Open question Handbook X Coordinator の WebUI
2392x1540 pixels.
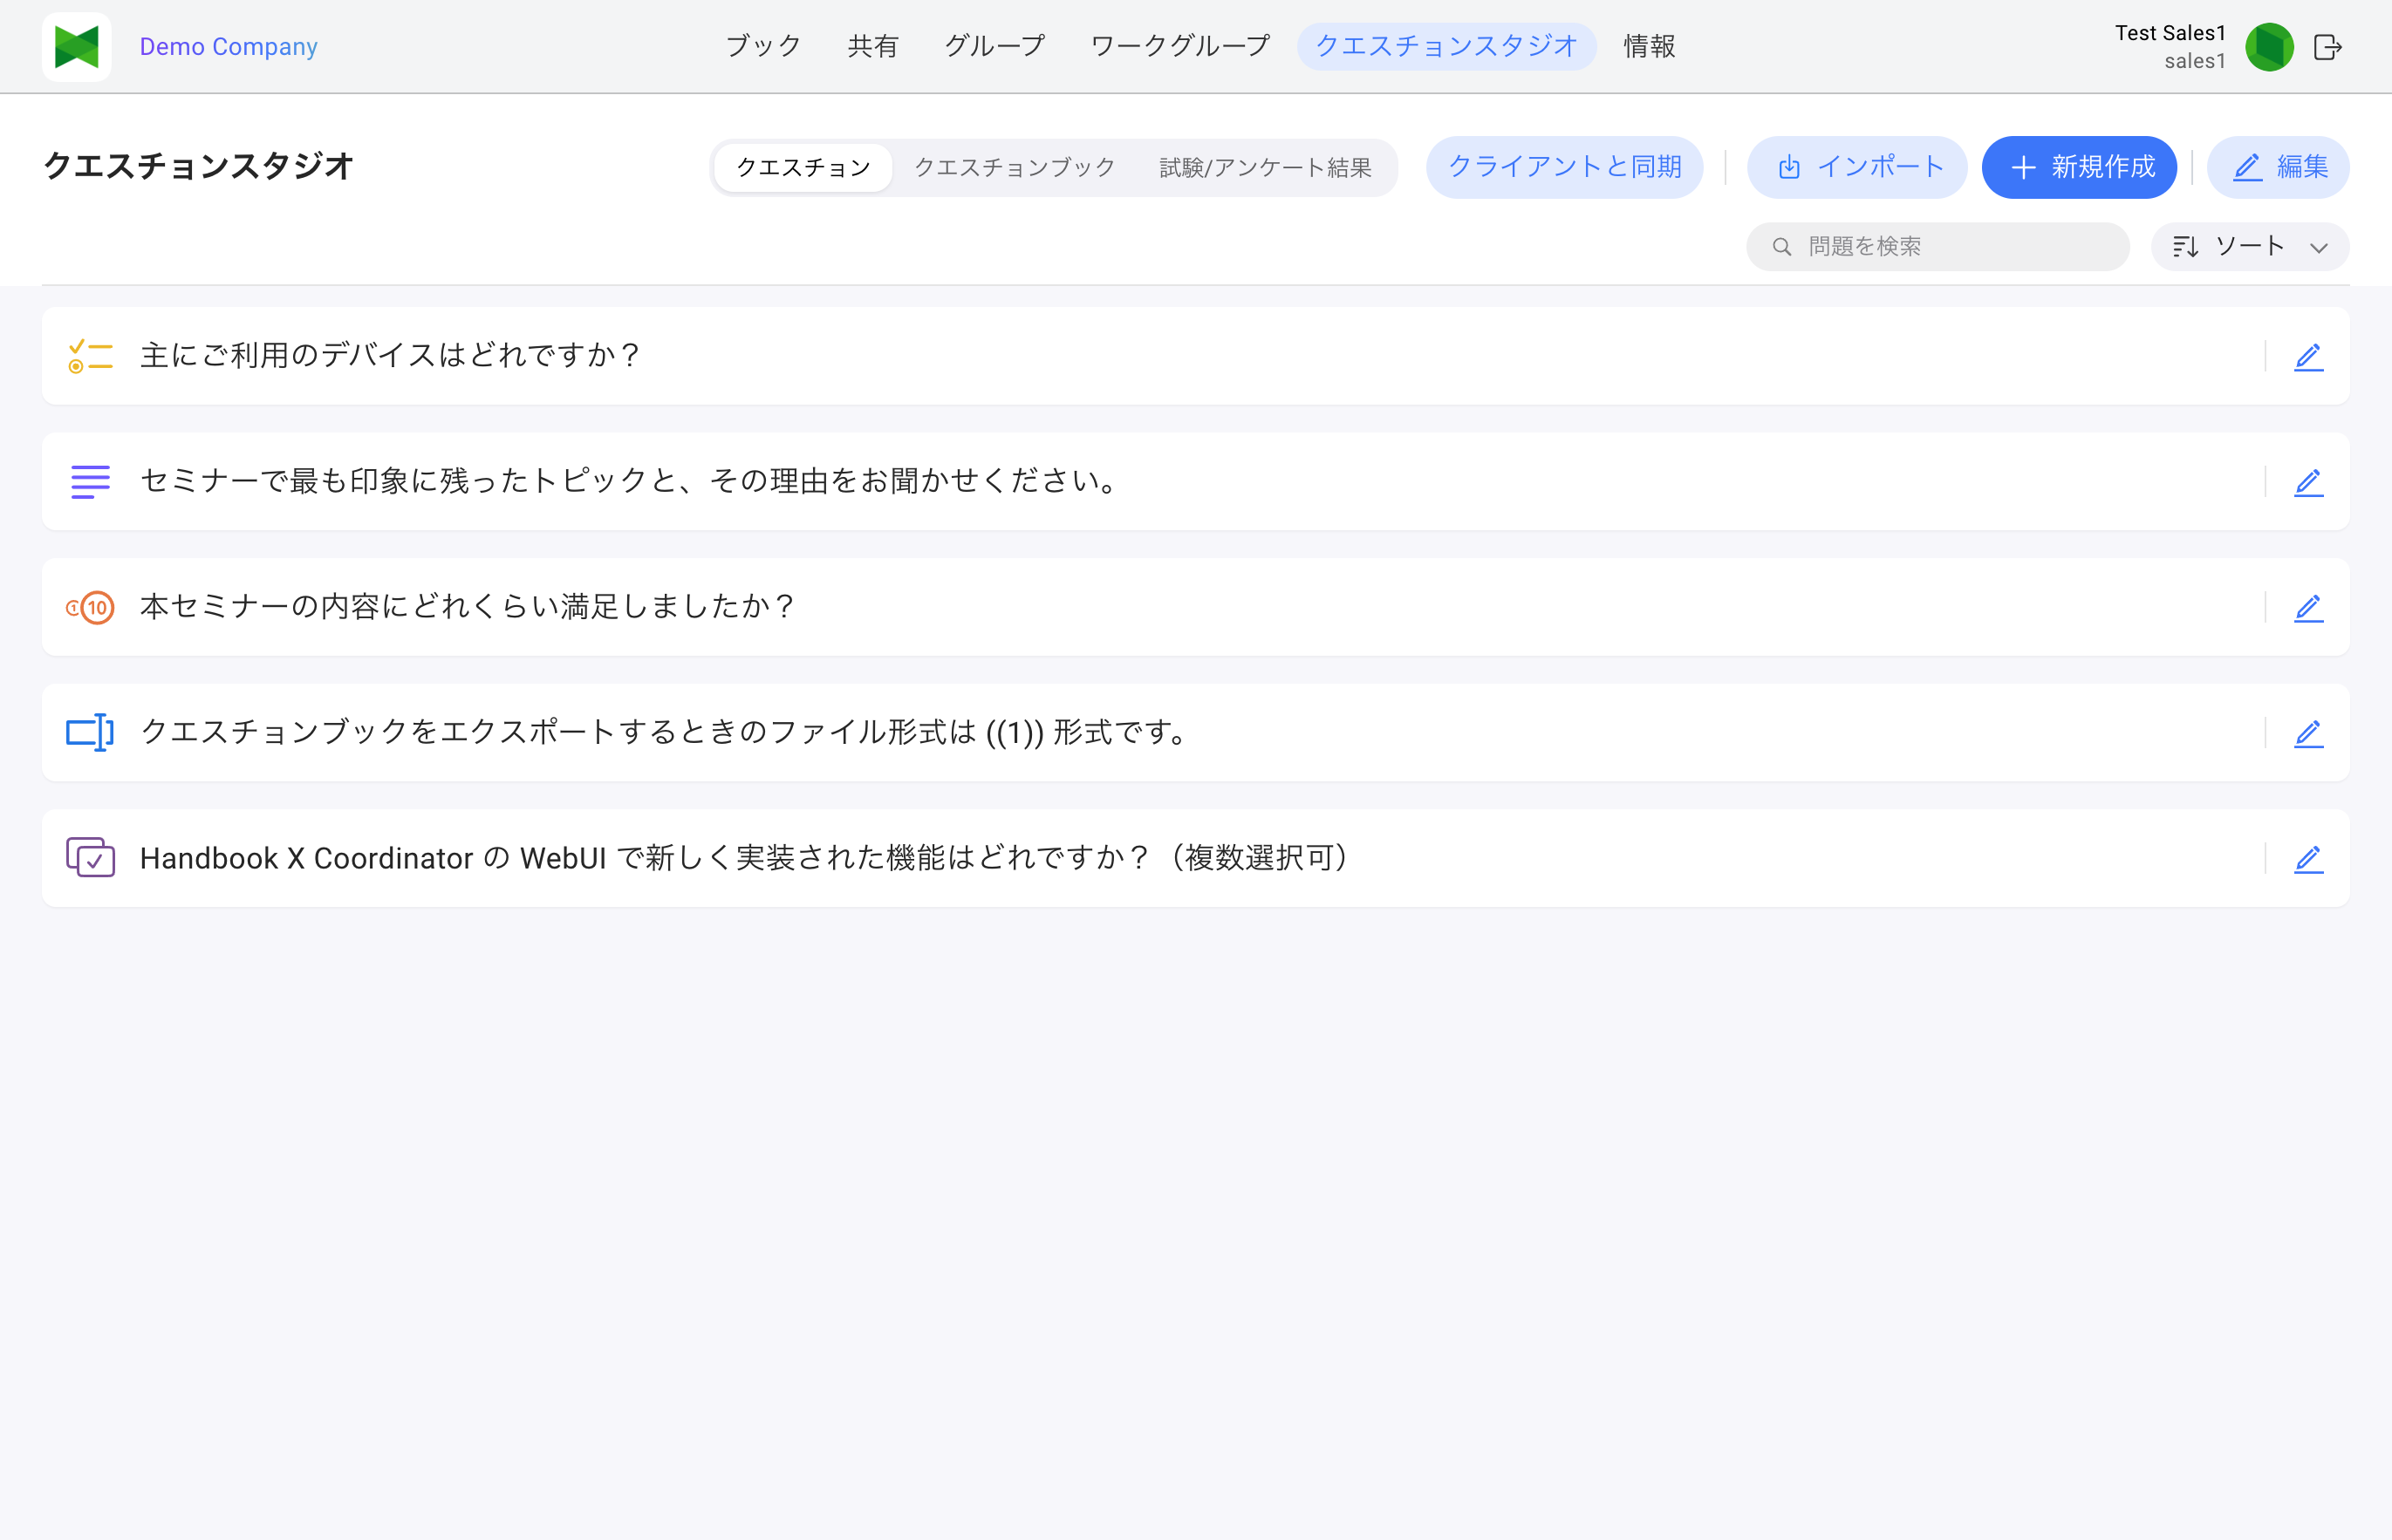(1195, 858)
